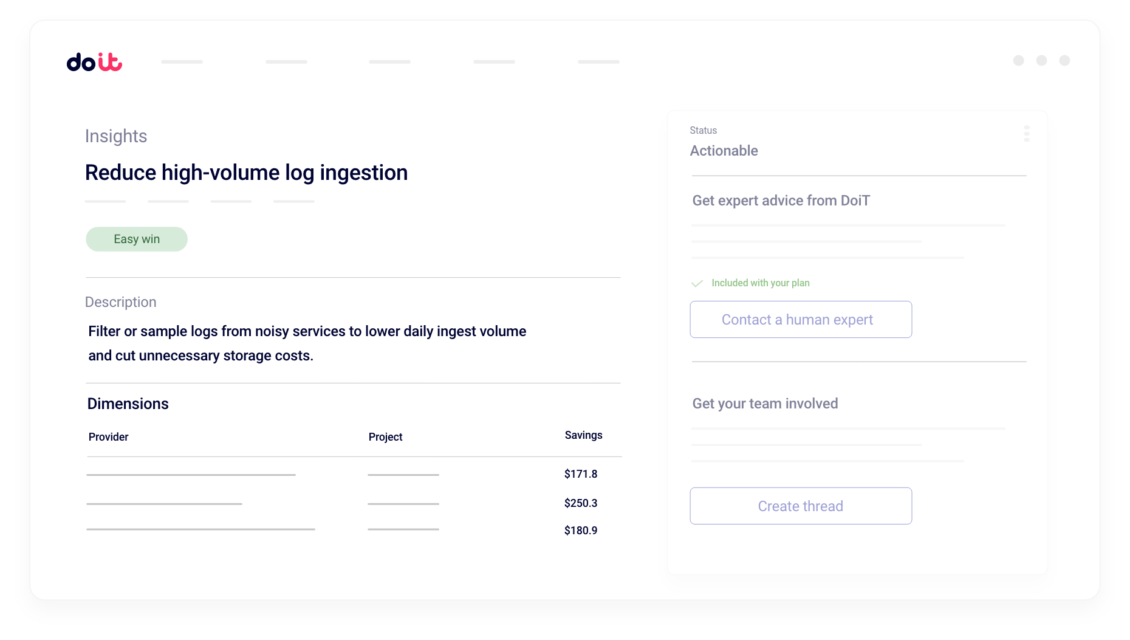The image size is (1130, 640).
Task: Select the first navigation item right of the logo
Action: click(182, 62)
